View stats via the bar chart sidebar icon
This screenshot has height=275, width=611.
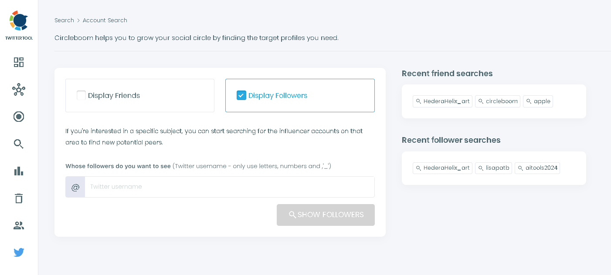(x=18, y=171)
